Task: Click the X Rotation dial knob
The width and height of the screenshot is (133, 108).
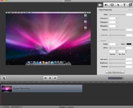Action: [x=117, y=18]
